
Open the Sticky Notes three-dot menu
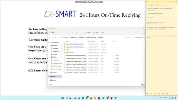pyautogui.click(x=174, y=2)
